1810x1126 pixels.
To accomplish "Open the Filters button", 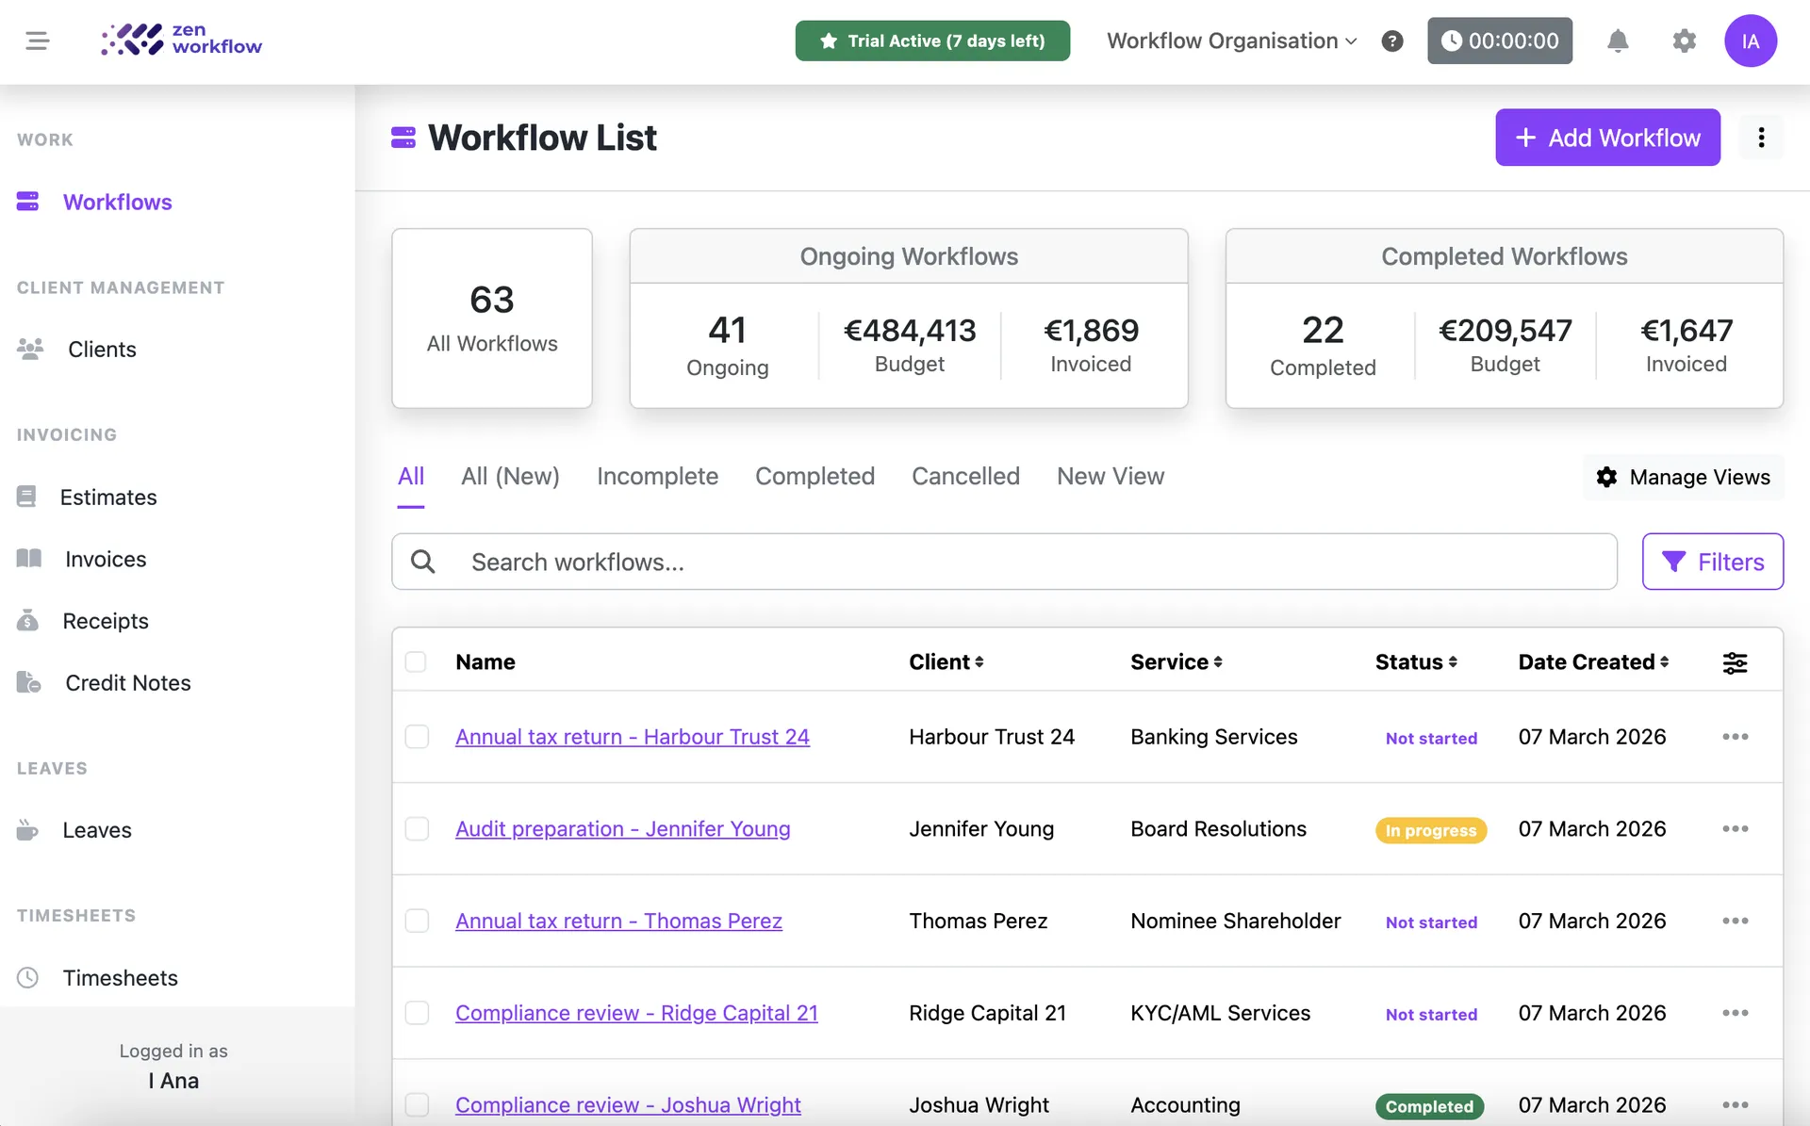I will click(x=1712, y=562).
